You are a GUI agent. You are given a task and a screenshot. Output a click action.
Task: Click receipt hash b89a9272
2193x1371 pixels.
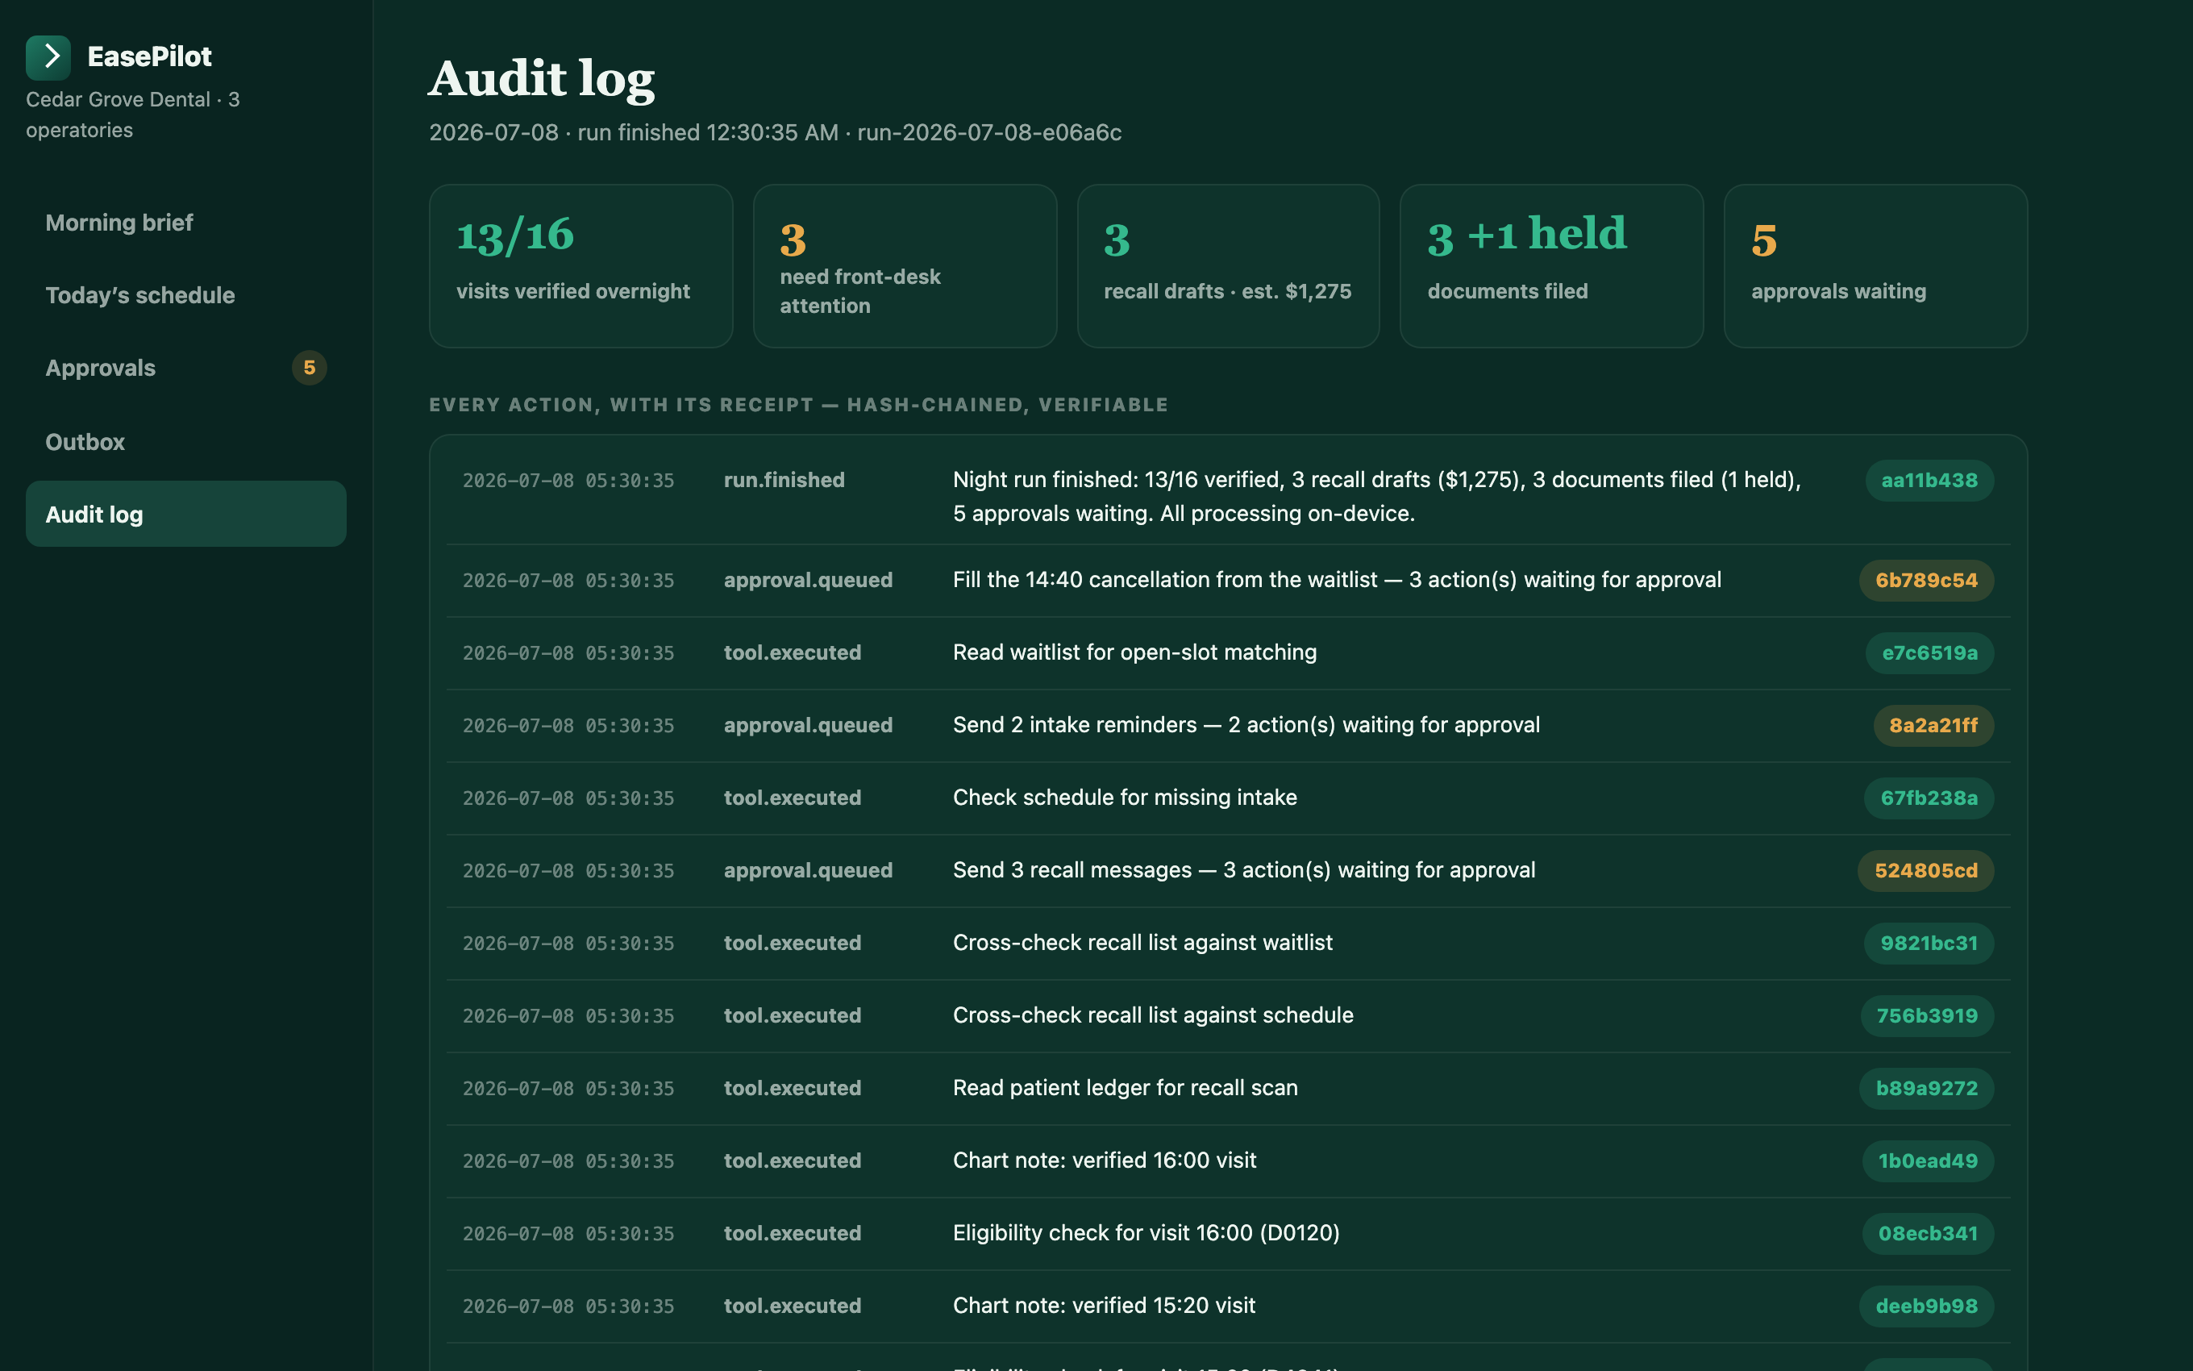(x=1927, y=1088)
